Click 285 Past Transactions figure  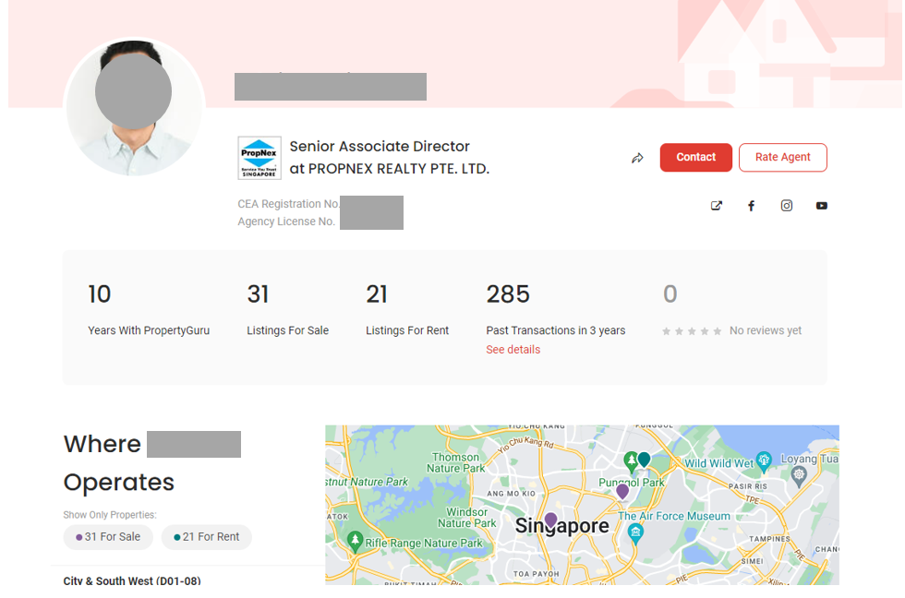point(508,294)
